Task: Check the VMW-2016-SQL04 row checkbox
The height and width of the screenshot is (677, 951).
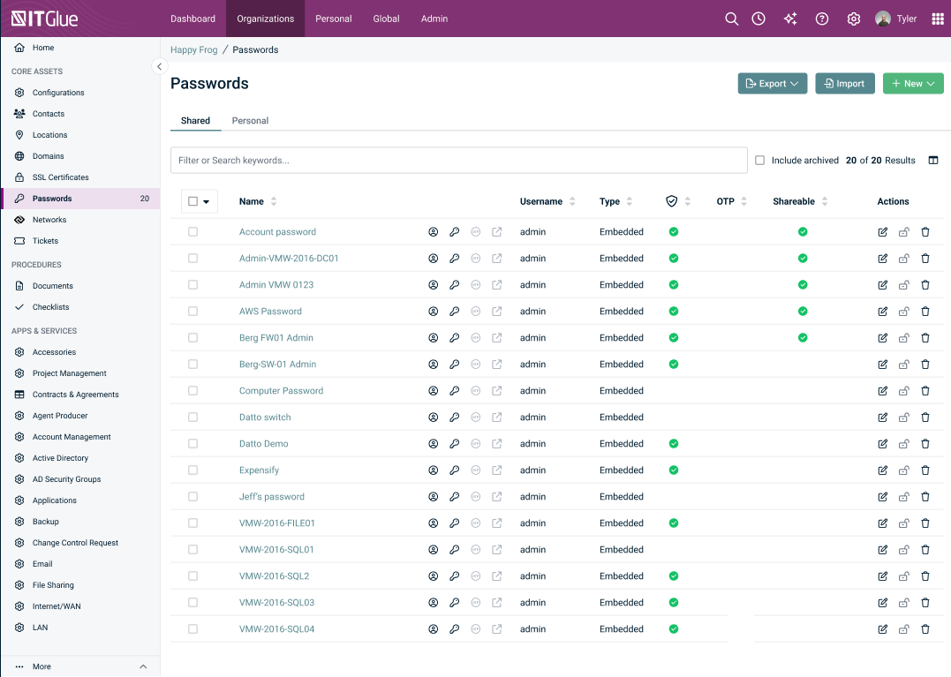Action: coord(192,629)
